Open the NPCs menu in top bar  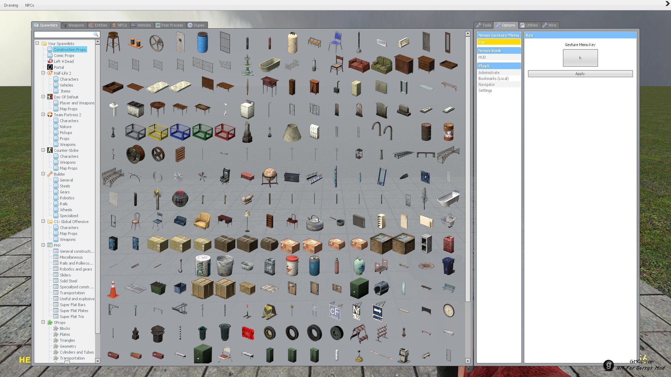point(30,5)
